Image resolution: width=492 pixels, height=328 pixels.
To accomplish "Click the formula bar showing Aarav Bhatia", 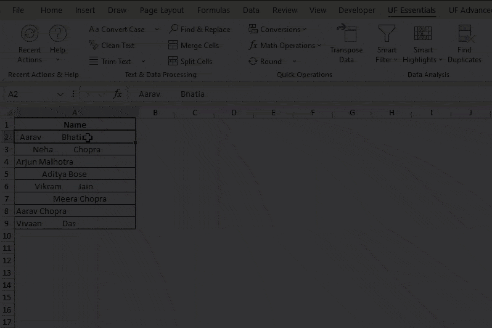I will [x=311, y=94].
